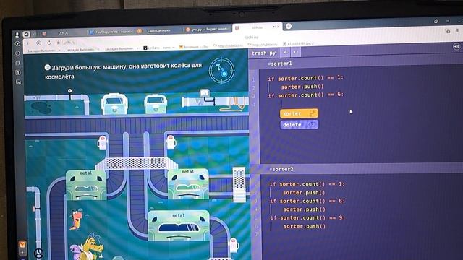Viewport: 463px width, 260px height.
Task: Click the plus icon at sidebar bottom
Action: (x=22, y=253)
